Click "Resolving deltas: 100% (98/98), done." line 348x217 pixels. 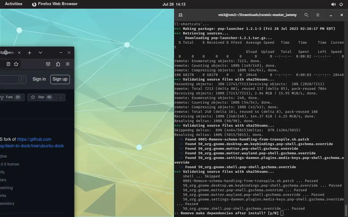pos(215,121)
